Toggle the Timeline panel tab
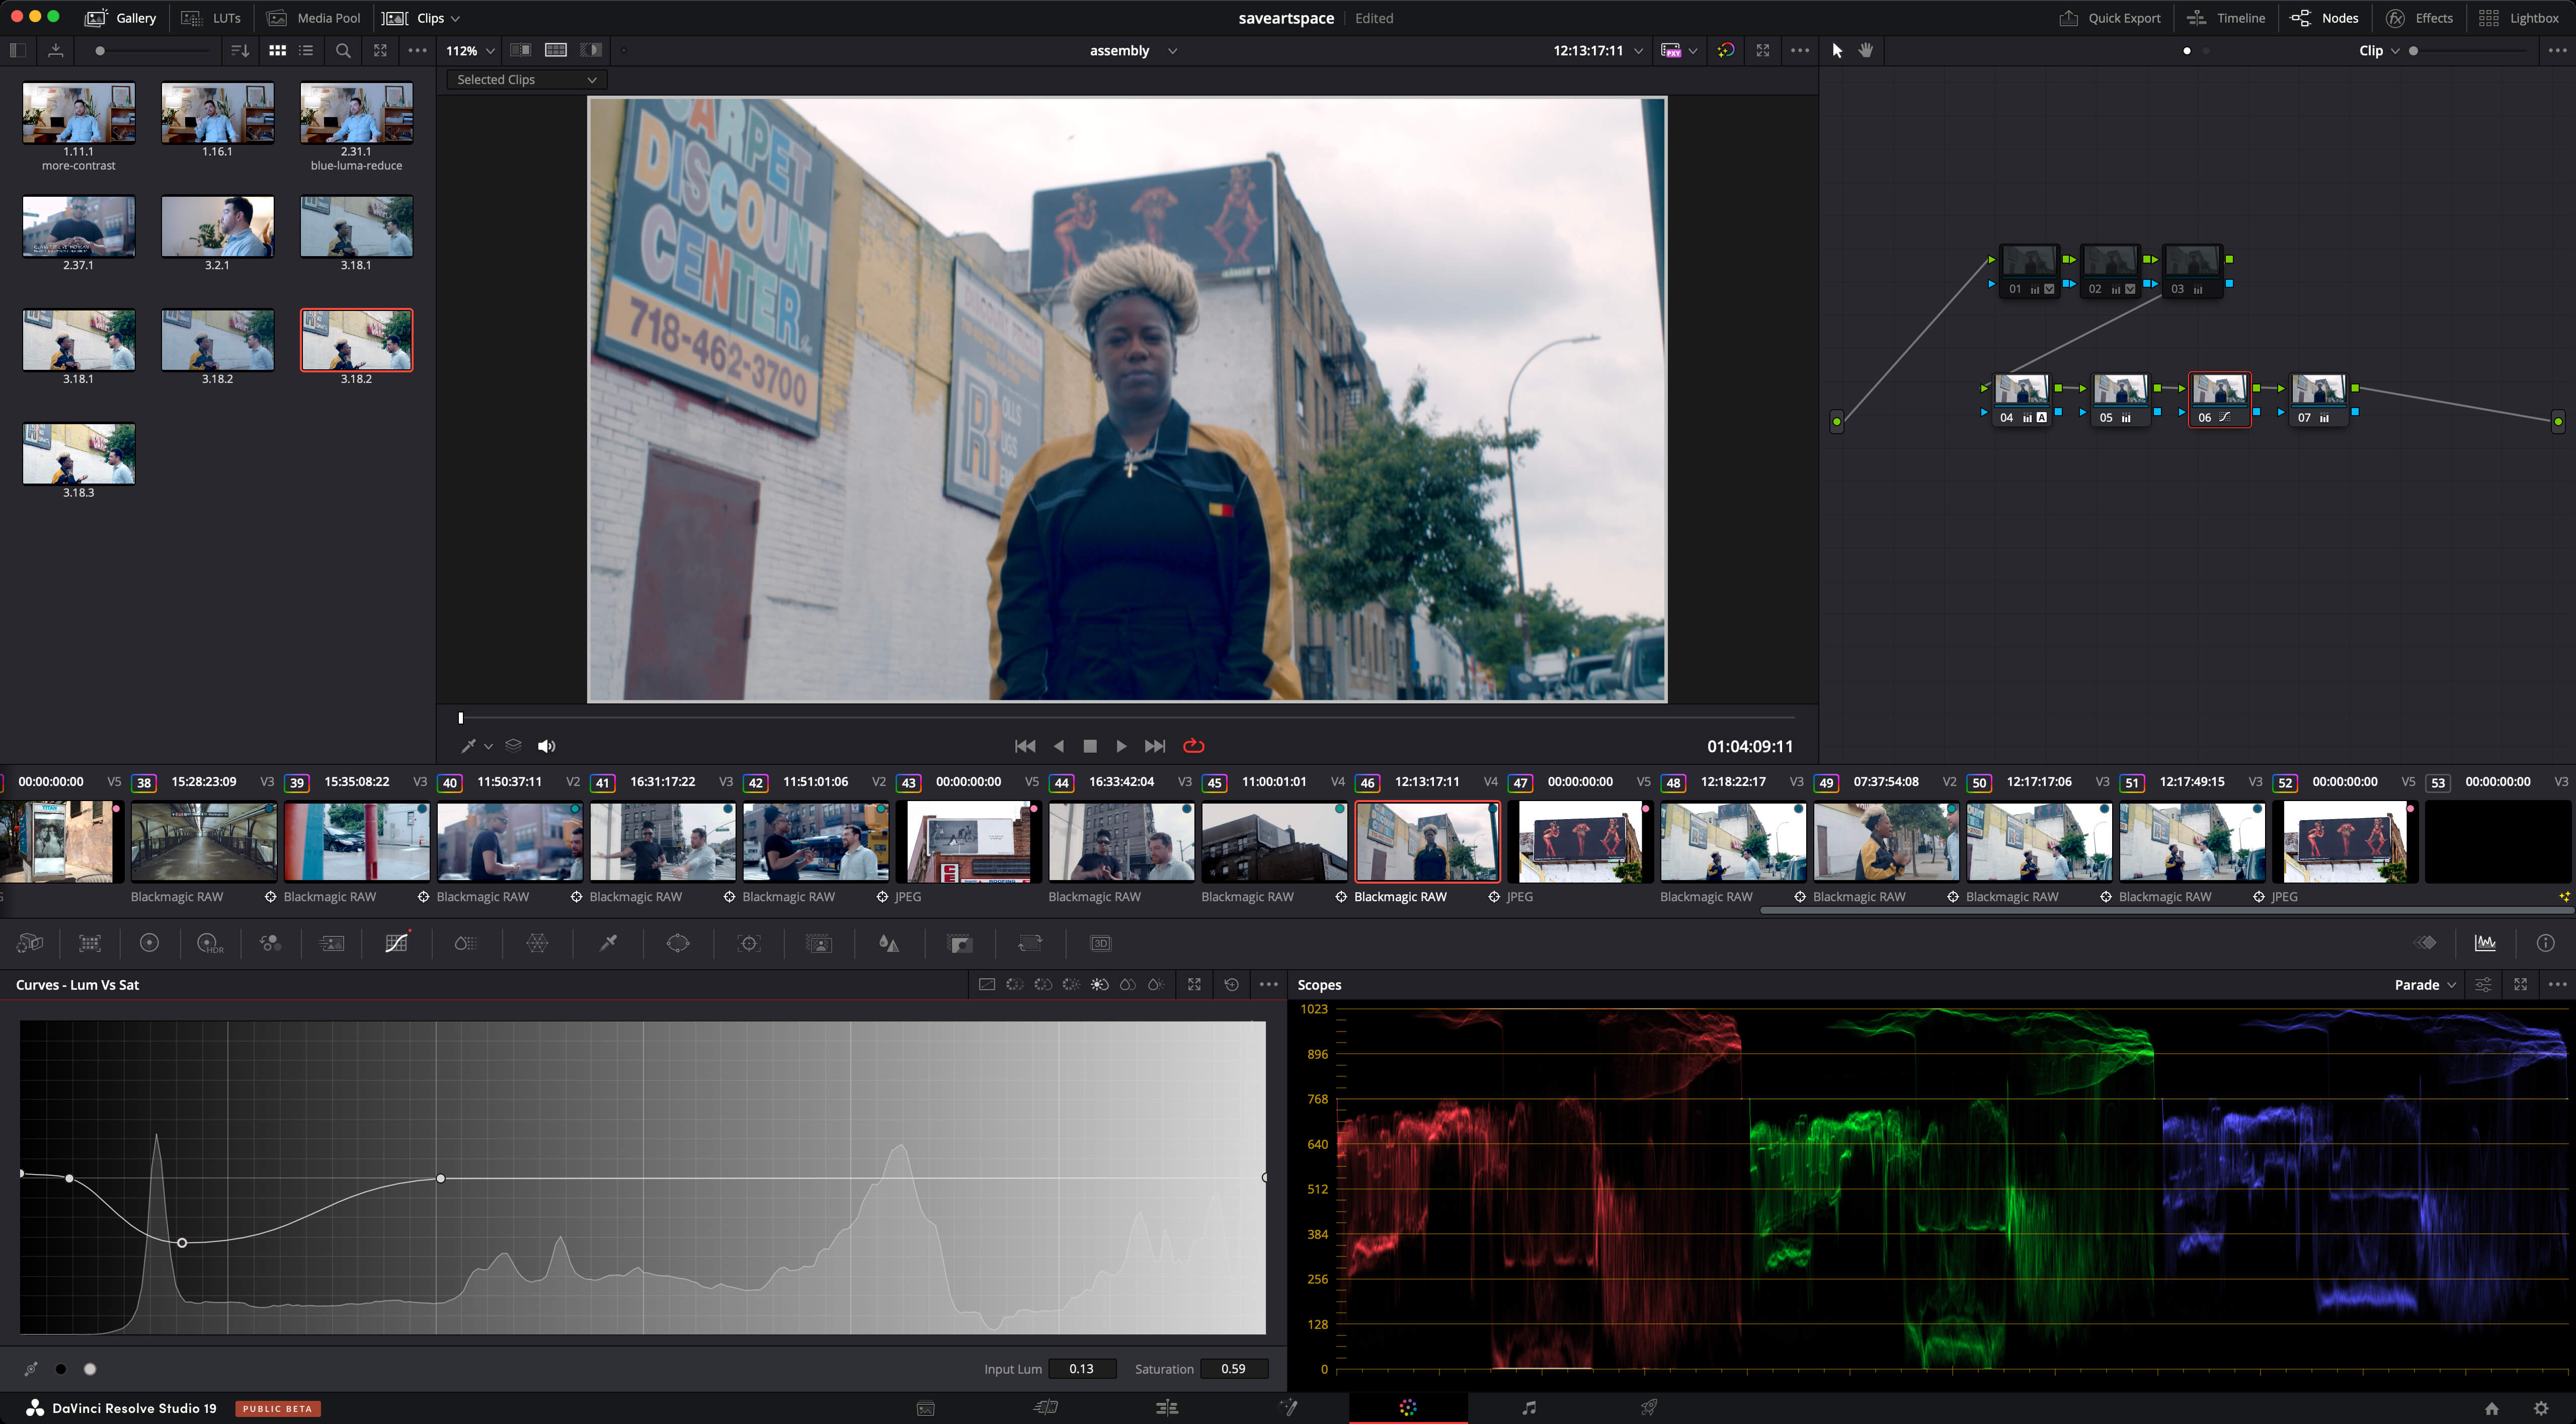Viewport: 2576px width, 1424px height. 2225,18
